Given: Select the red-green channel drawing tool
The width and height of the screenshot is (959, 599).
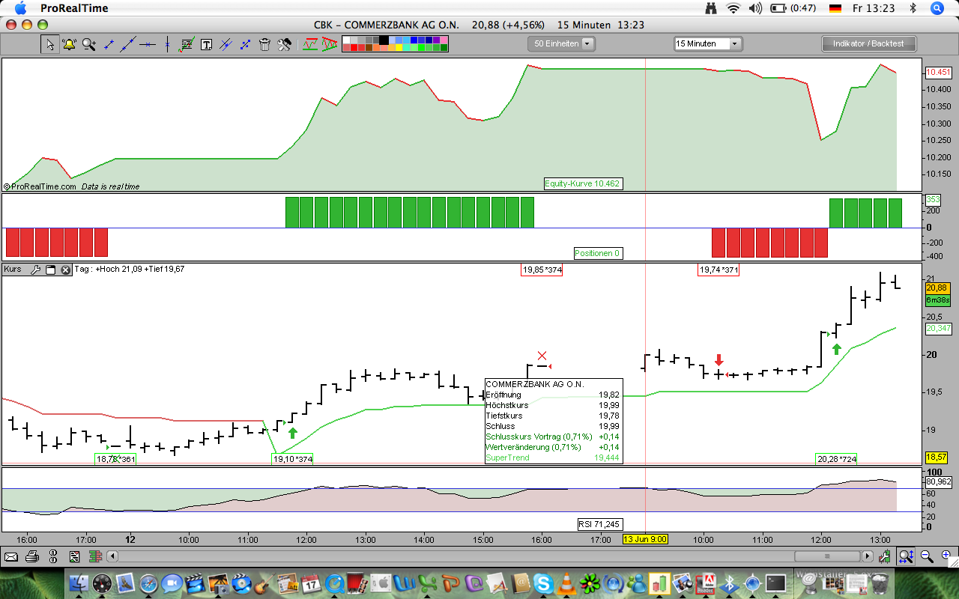Looking at the screenshot, I should pos(310,44).
